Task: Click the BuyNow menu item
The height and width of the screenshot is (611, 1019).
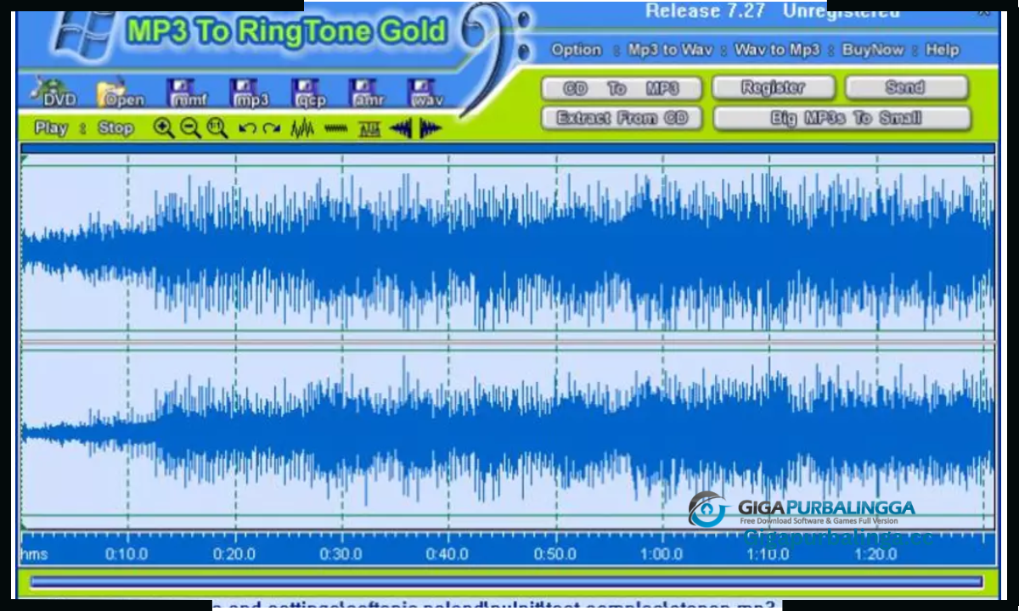Action: [x=873, y=50]
